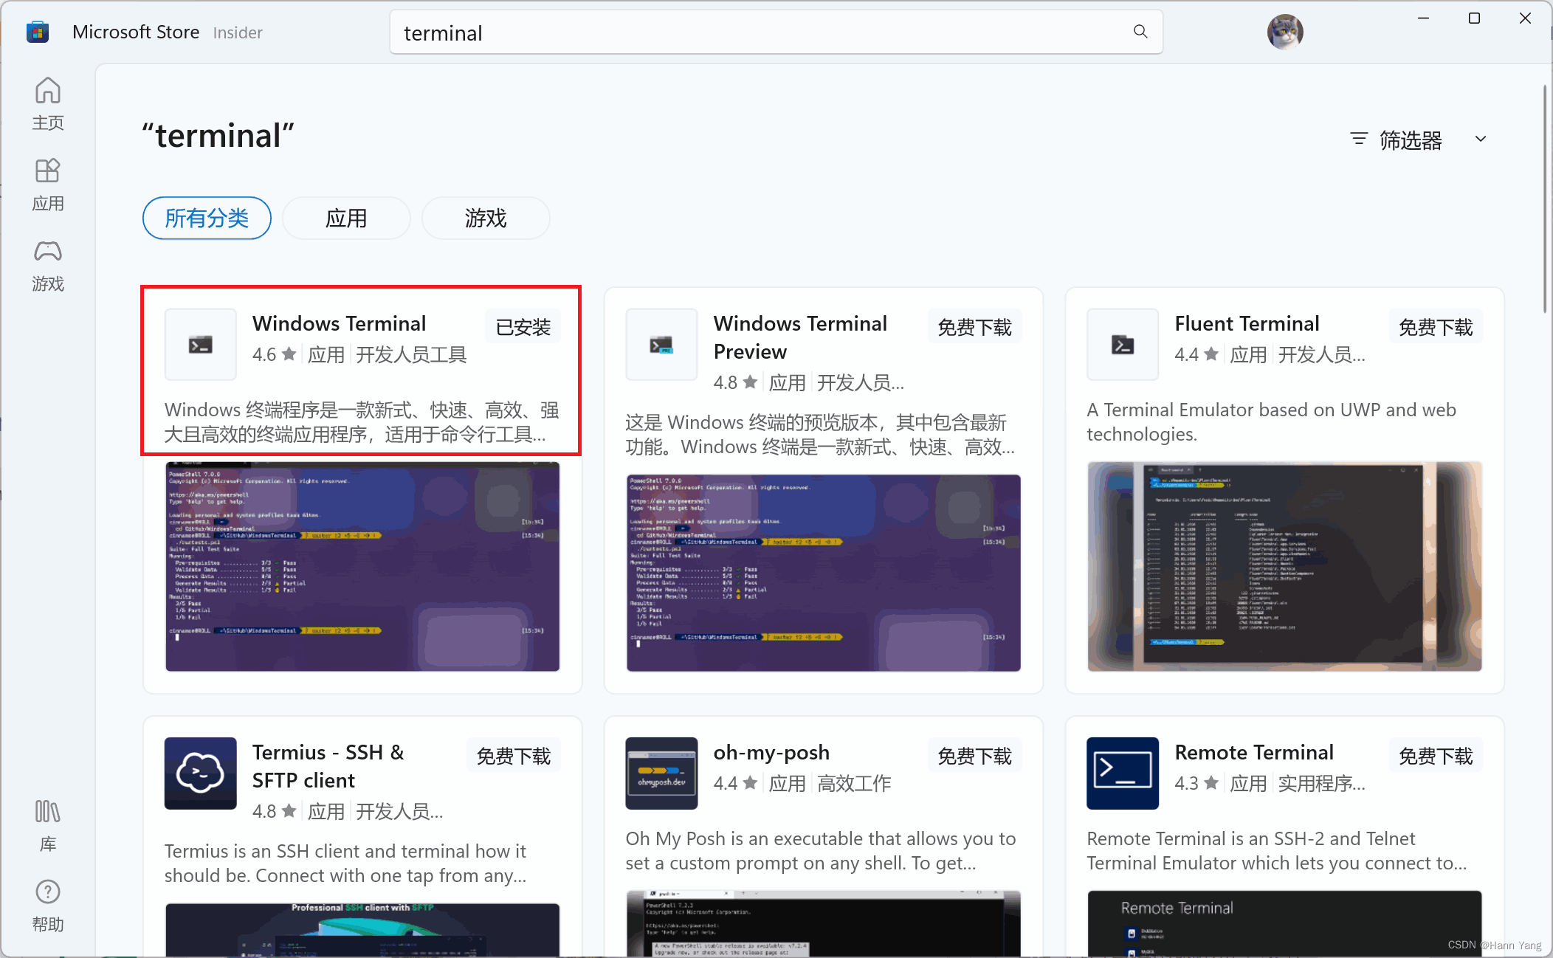Screen dimensions: 1553x958
Task: Close the Microsoft Store window
Action: (x=1525, y=18)
